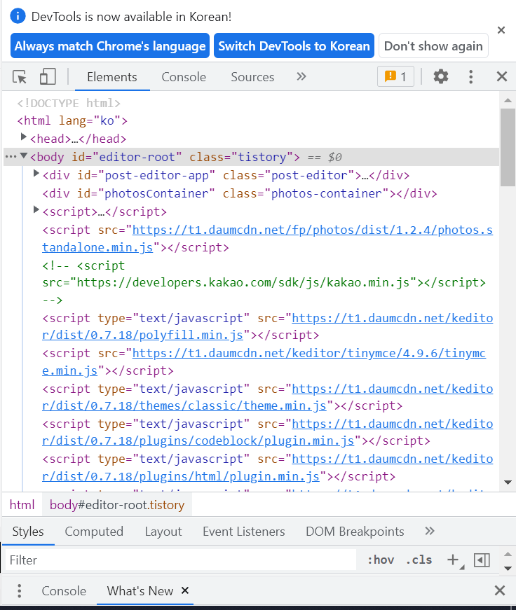The width and height of the screenshot is (516, 610).
Task: Click the info icon beside the DevTools language message
Action: point(18,16)
